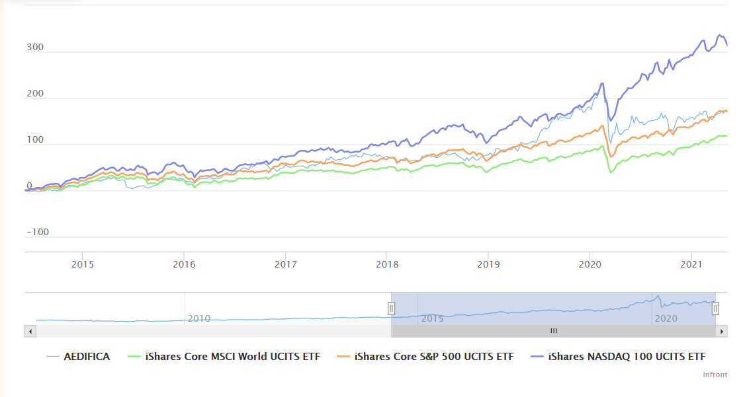
Task: Click the 2015 marker in the navigator
Action: click(432, 318)
